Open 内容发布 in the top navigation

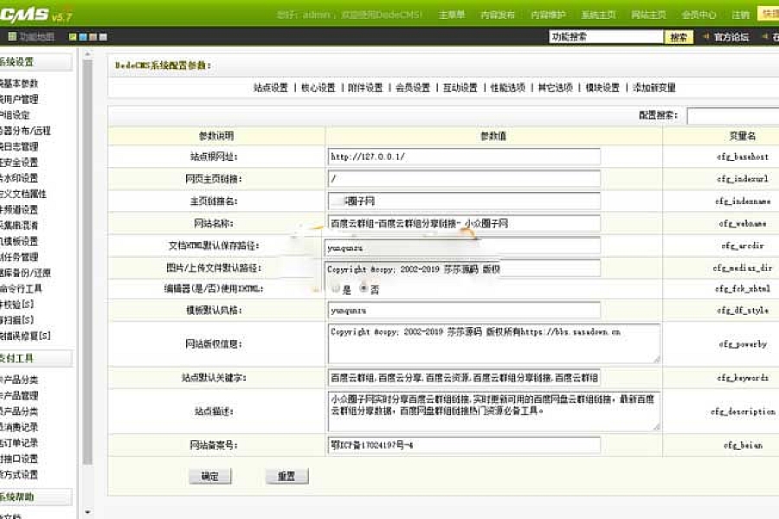tap(498, 15)
